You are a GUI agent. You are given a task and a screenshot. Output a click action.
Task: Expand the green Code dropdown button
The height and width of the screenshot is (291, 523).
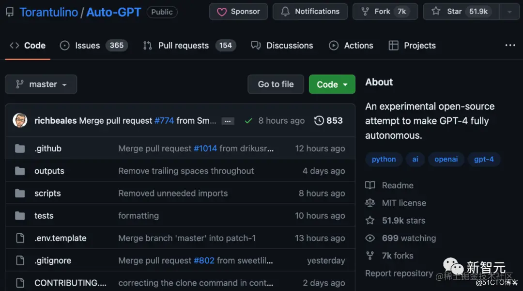click(332, 84)
